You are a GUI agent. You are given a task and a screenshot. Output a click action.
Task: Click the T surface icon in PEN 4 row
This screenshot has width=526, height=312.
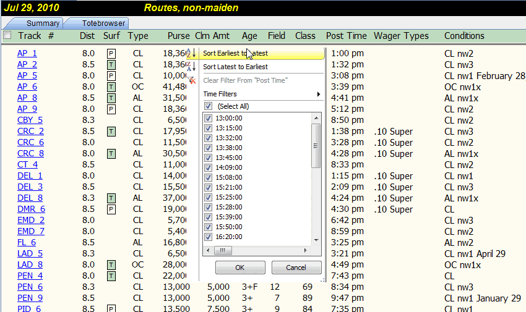click(x=111, y=276)
